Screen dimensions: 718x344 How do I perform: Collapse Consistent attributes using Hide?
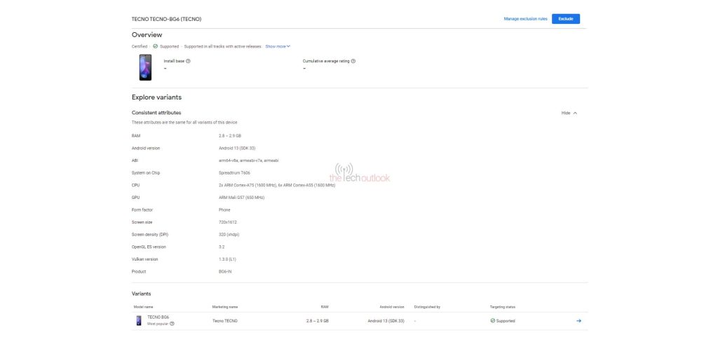coord(569,112)
